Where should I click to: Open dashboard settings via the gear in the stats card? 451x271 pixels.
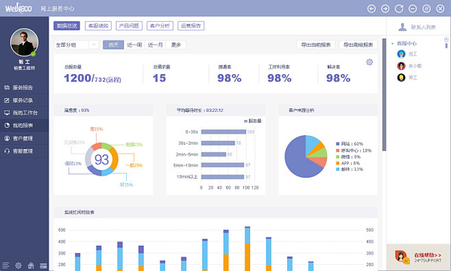(x=369, y=62)
